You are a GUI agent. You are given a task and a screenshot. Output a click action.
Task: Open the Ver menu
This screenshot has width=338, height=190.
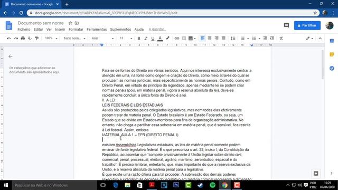click(49, 30)
